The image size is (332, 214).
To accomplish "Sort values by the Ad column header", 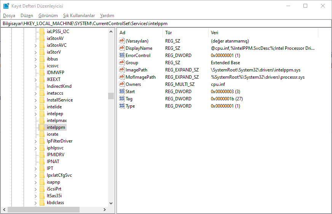I will [140, 33].
